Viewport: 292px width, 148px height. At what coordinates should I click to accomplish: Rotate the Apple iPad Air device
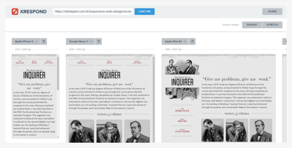pos(193,41)
